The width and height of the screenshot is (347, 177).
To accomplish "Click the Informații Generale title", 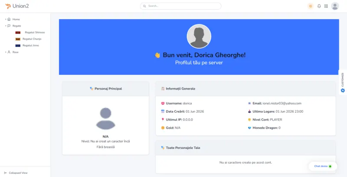I will pos(180,89).
